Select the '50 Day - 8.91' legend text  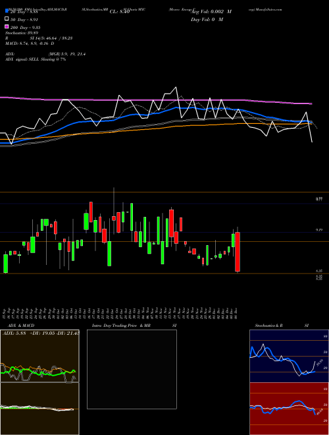[x=24, y=20]
